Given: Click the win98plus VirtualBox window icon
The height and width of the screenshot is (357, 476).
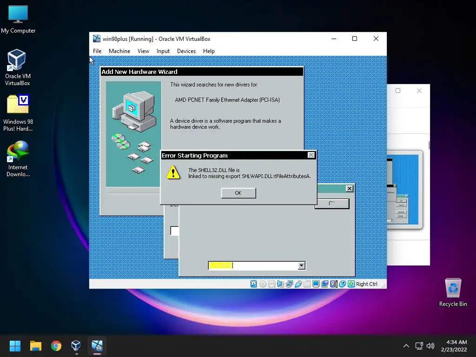Looking at the screenshot, I should click(97, 39).
